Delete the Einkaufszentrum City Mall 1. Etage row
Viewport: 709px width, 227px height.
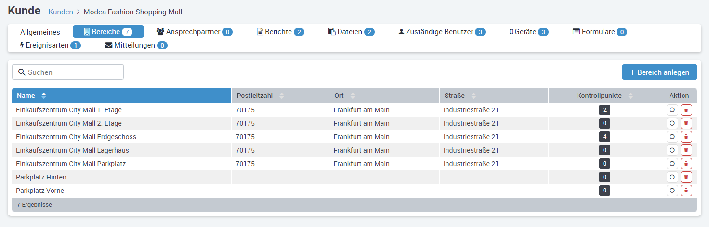click(686, 110)
